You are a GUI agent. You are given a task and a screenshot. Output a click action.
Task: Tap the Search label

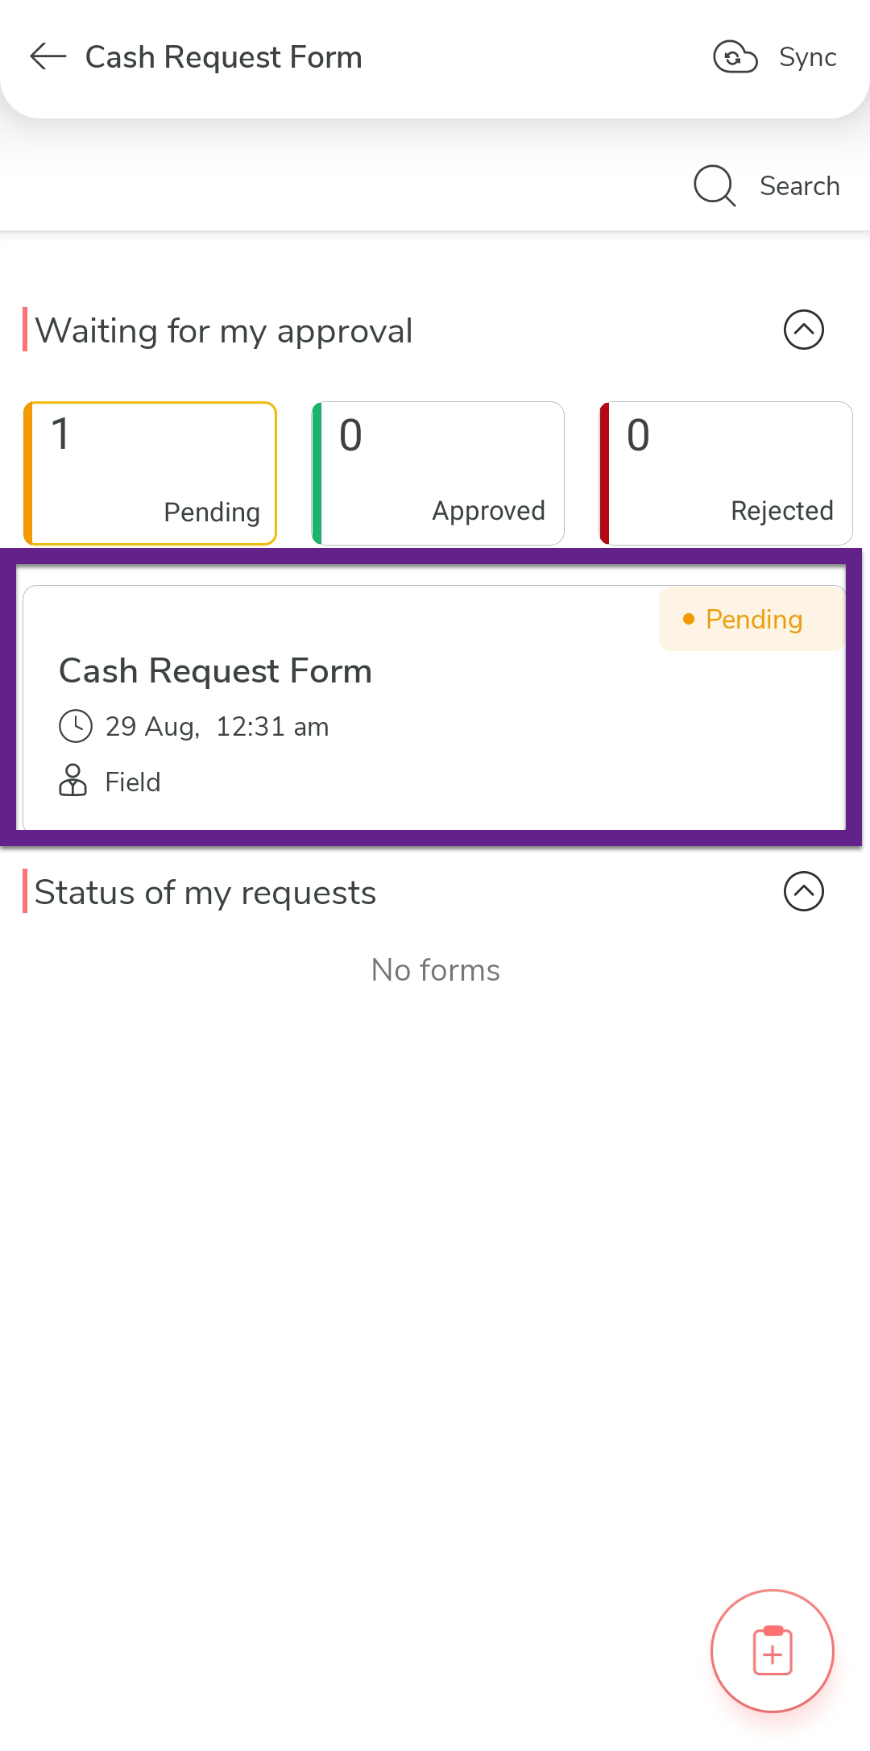[799, 186]
